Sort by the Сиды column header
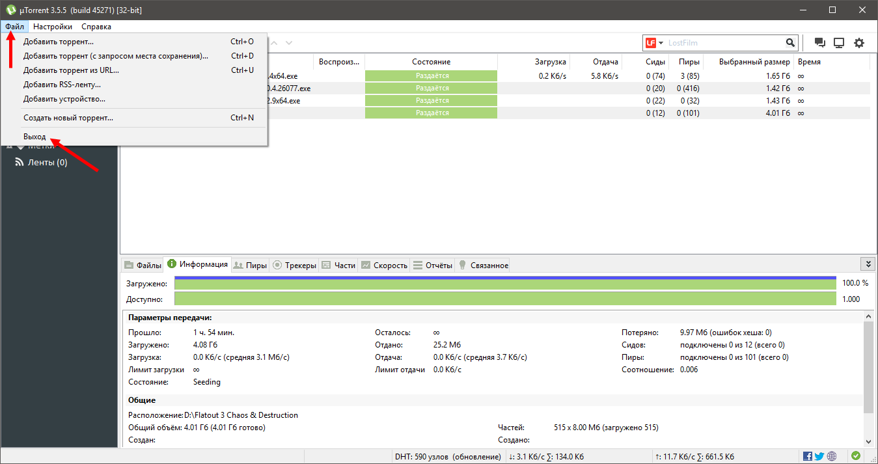The height and width of the screenshot is (464, 878). pos(645,62)
